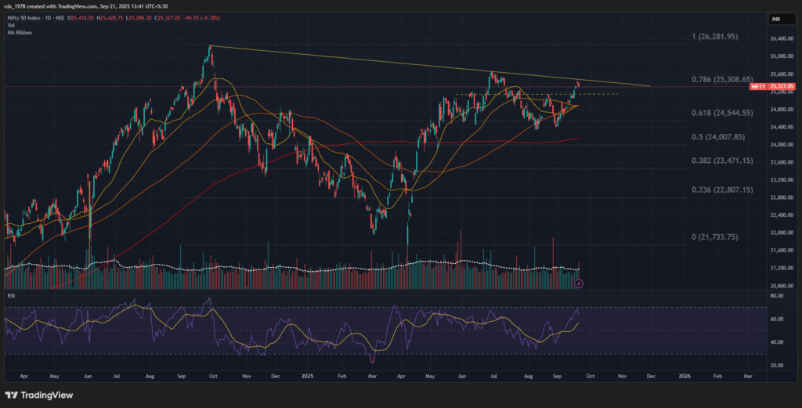Screen dimensions: 802x408
Task: Open the purple lightning event marker
Action: pyautogui.click(x=579, y=282)
